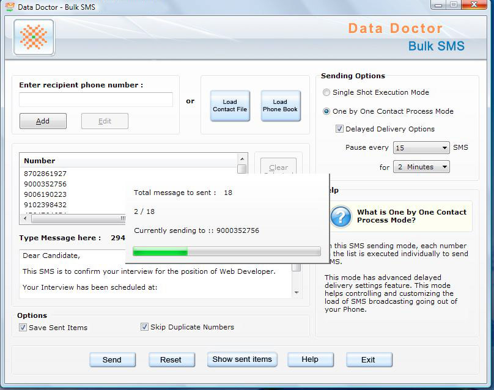Viewport: 494px width, 390px height.
Task: Minimize the Data Doctor Bulk SMS window
Action: tap(438, 5)
